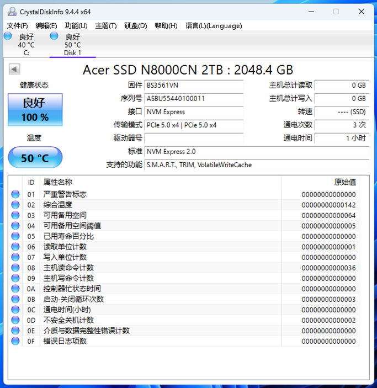377x388 pixels.
Task: Select the 介质与数据完整性错误计数 attribute name
Action: (x=87, y=331)
